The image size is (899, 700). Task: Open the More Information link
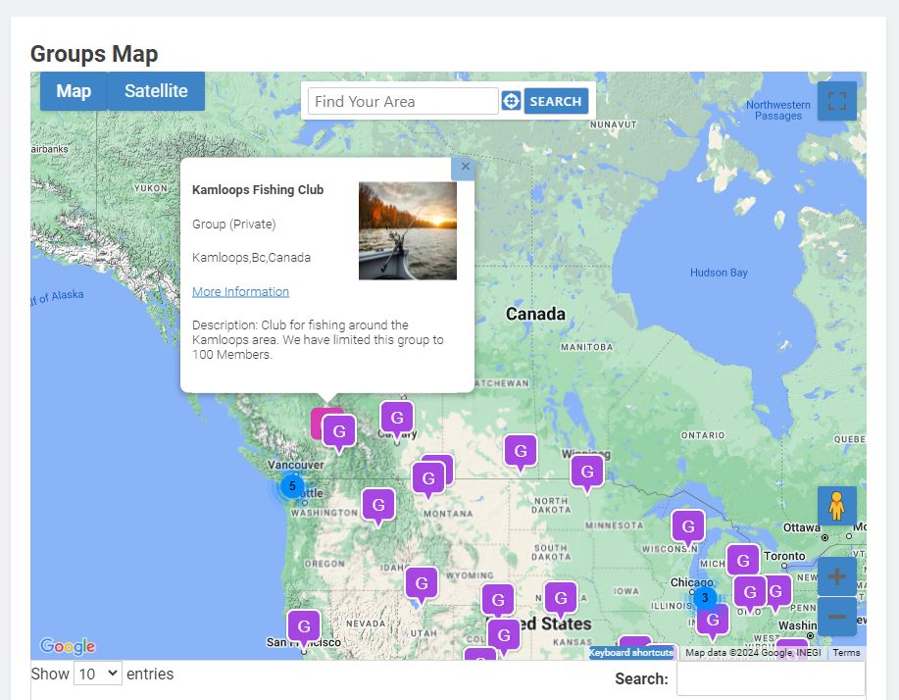[240, 291]
